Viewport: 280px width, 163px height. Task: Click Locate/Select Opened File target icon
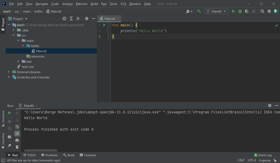[x=64, y=19]
